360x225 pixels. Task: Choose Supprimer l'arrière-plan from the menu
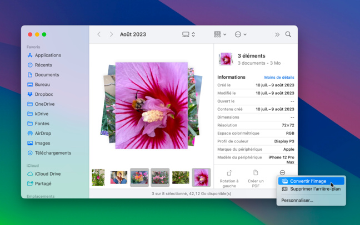[311, 189]
